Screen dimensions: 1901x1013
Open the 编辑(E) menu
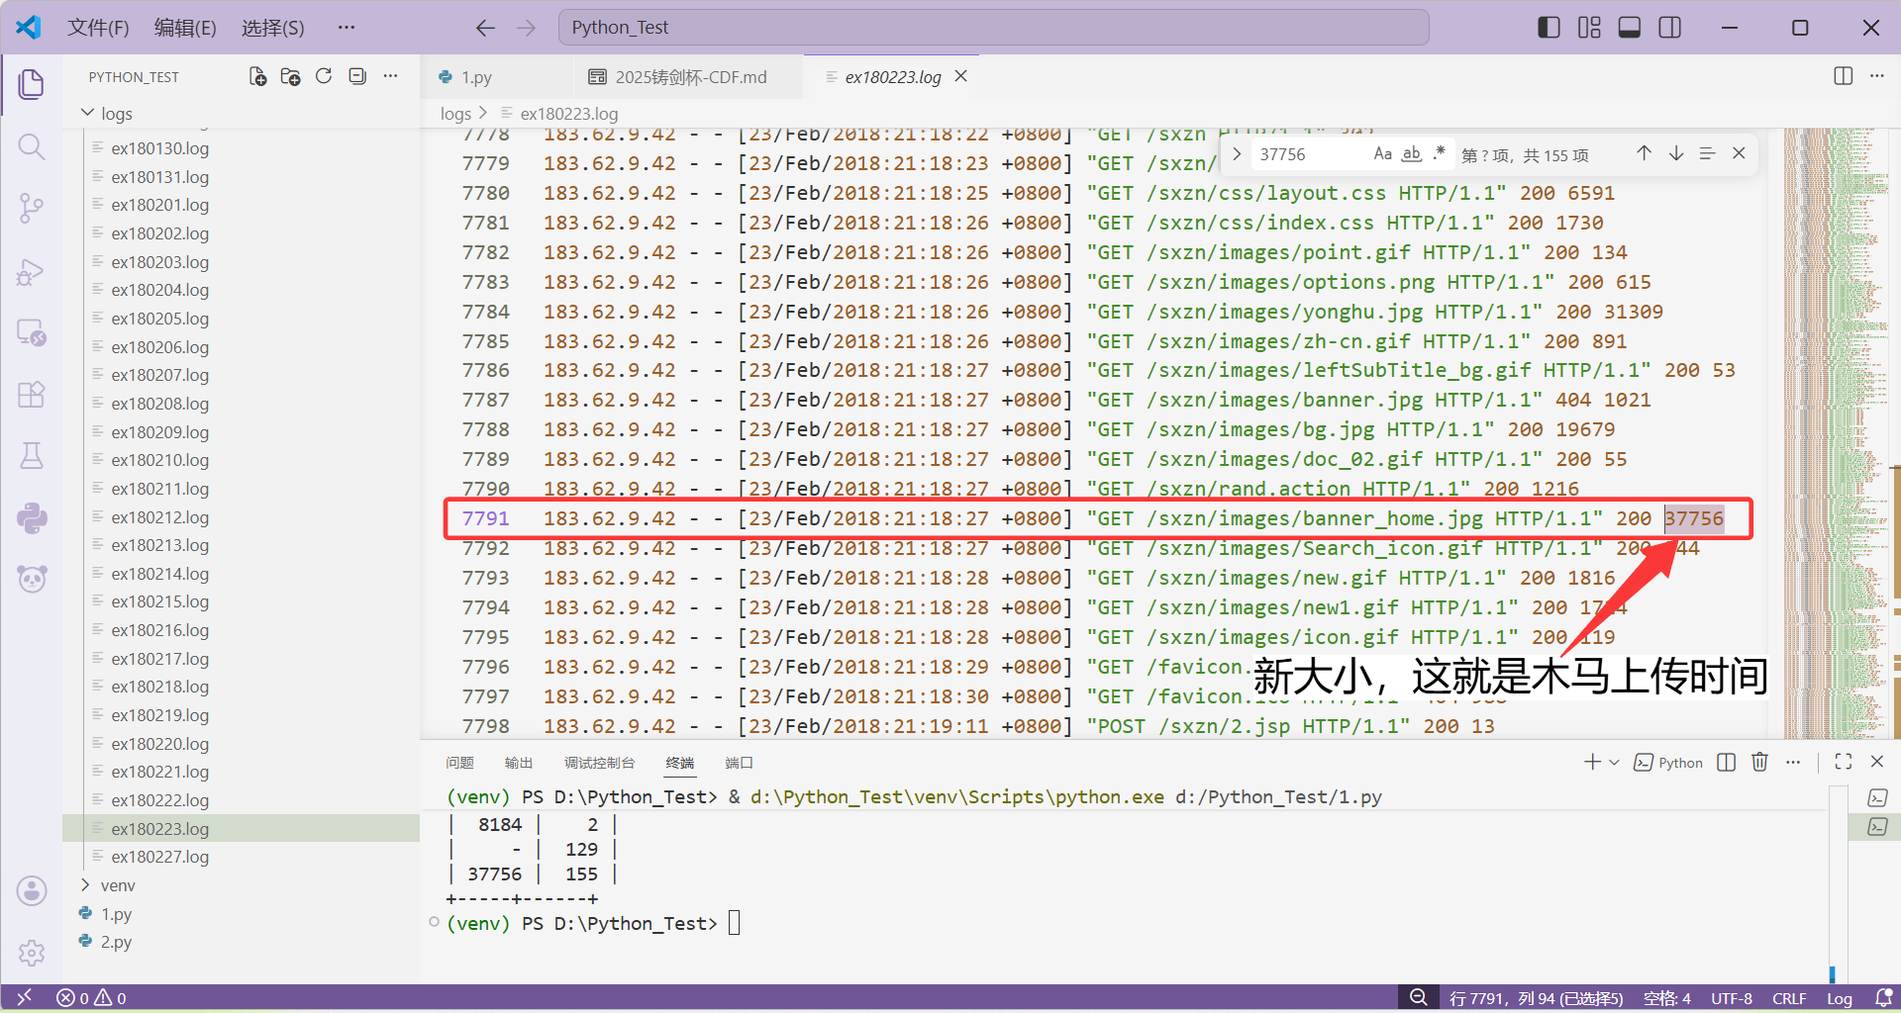[185, 28]
